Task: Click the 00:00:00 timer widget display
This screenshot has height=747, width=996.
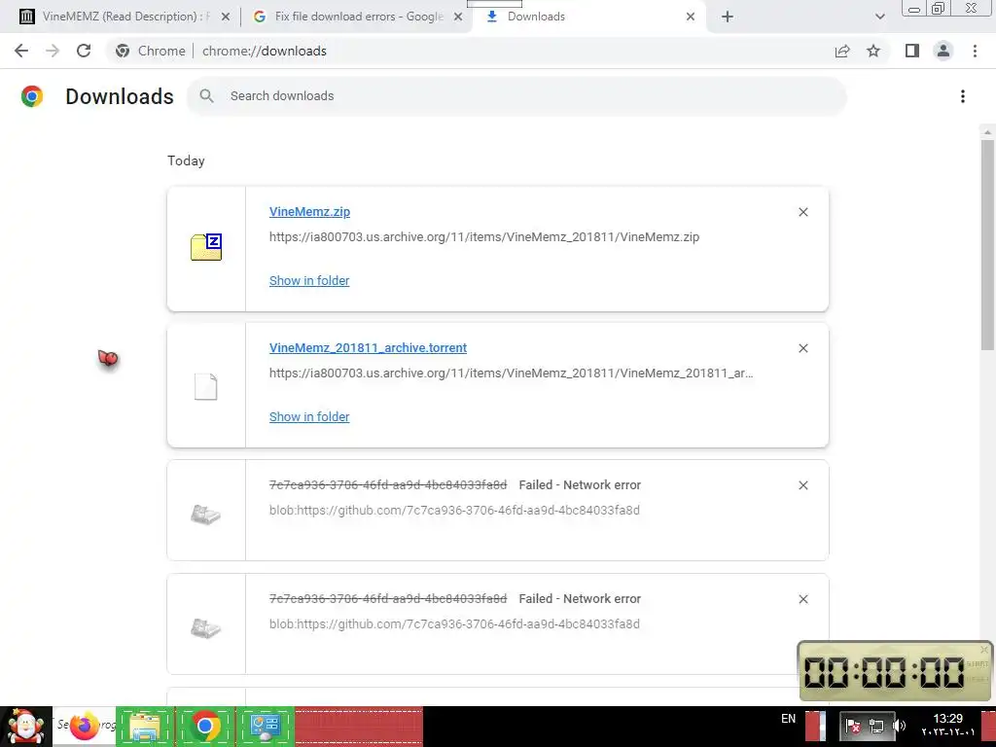Action: (884, 672)
